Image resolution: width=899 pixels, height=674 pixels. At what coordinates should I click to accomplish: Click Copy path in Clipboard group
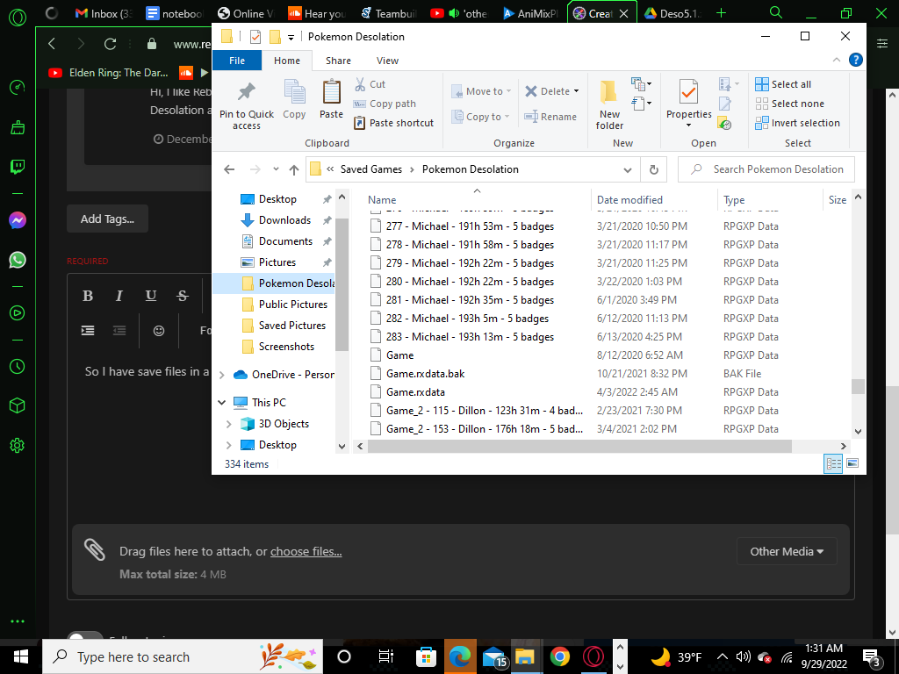click(x=385, y=104)
